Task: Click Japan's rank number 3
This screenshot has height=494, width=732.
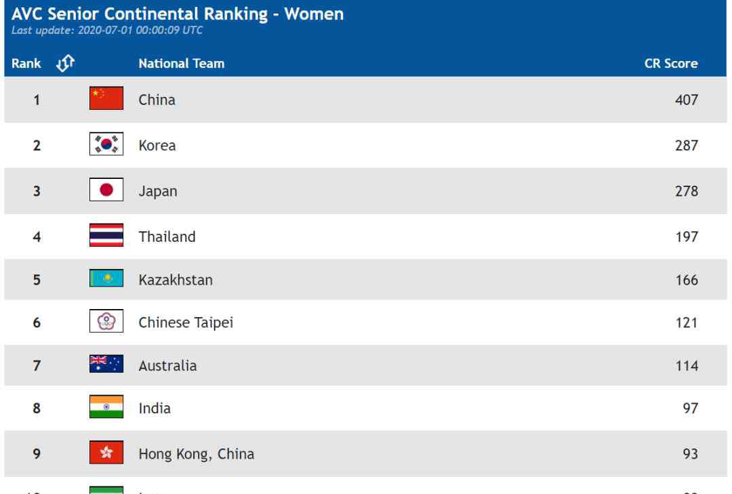Action: [x=37, y=191]
